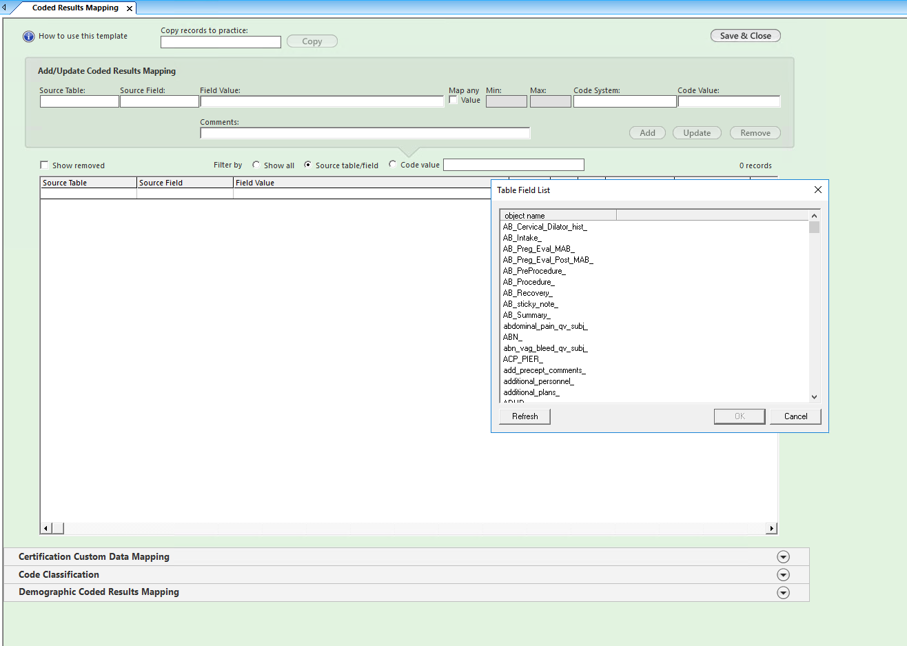Expand Code Classification section arrow

(783, 575)
